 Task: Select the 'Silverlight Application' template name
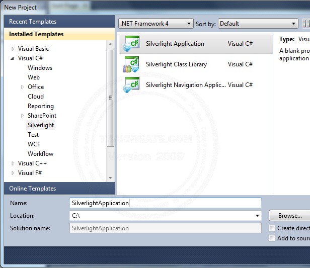[x=175, y=44]
